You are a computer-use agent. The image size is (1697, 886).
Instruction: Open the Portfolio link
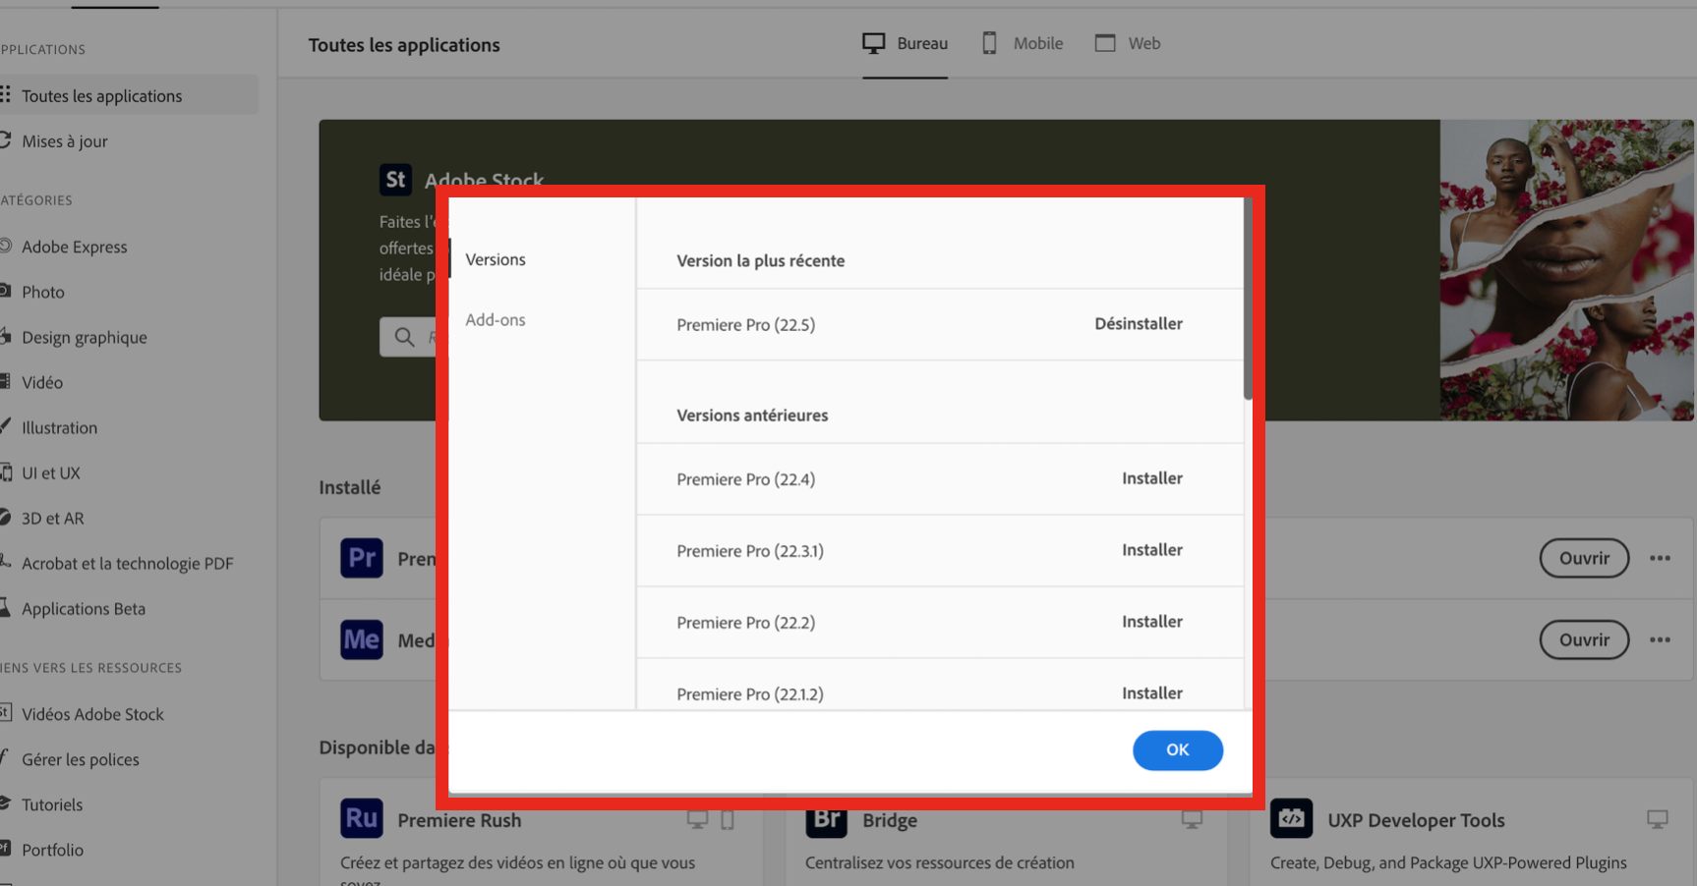(x=52, y=850)
